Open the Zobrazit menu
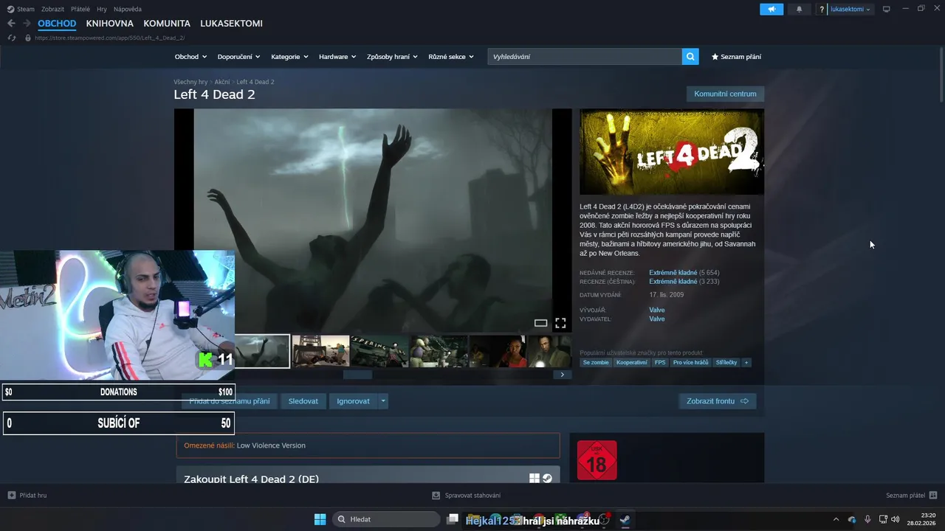Image resolution: width=945 pixels, height=531 pixels. click(x=52, y=10)
